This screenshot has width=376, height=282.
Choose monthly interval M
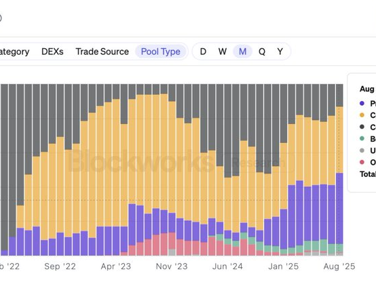pyautogui.click(x=242, y=52)
